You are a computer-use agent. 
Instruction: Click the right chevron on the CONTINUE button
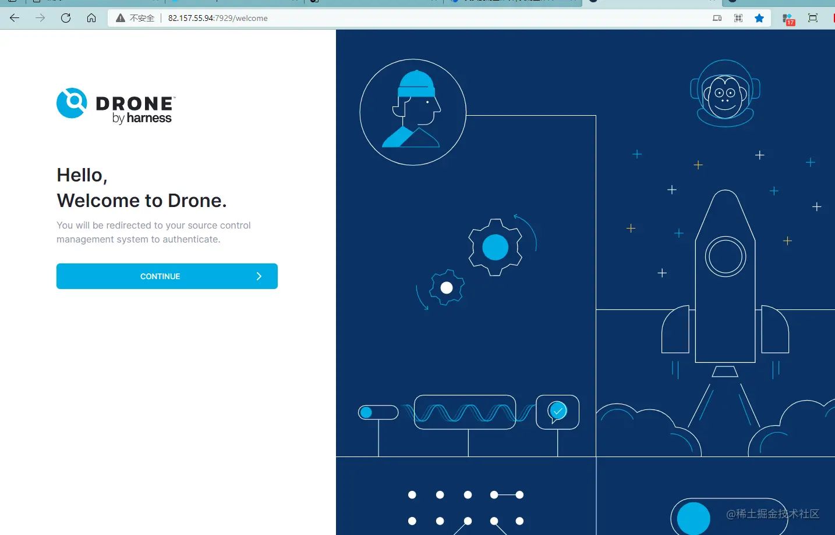(259, 276)
